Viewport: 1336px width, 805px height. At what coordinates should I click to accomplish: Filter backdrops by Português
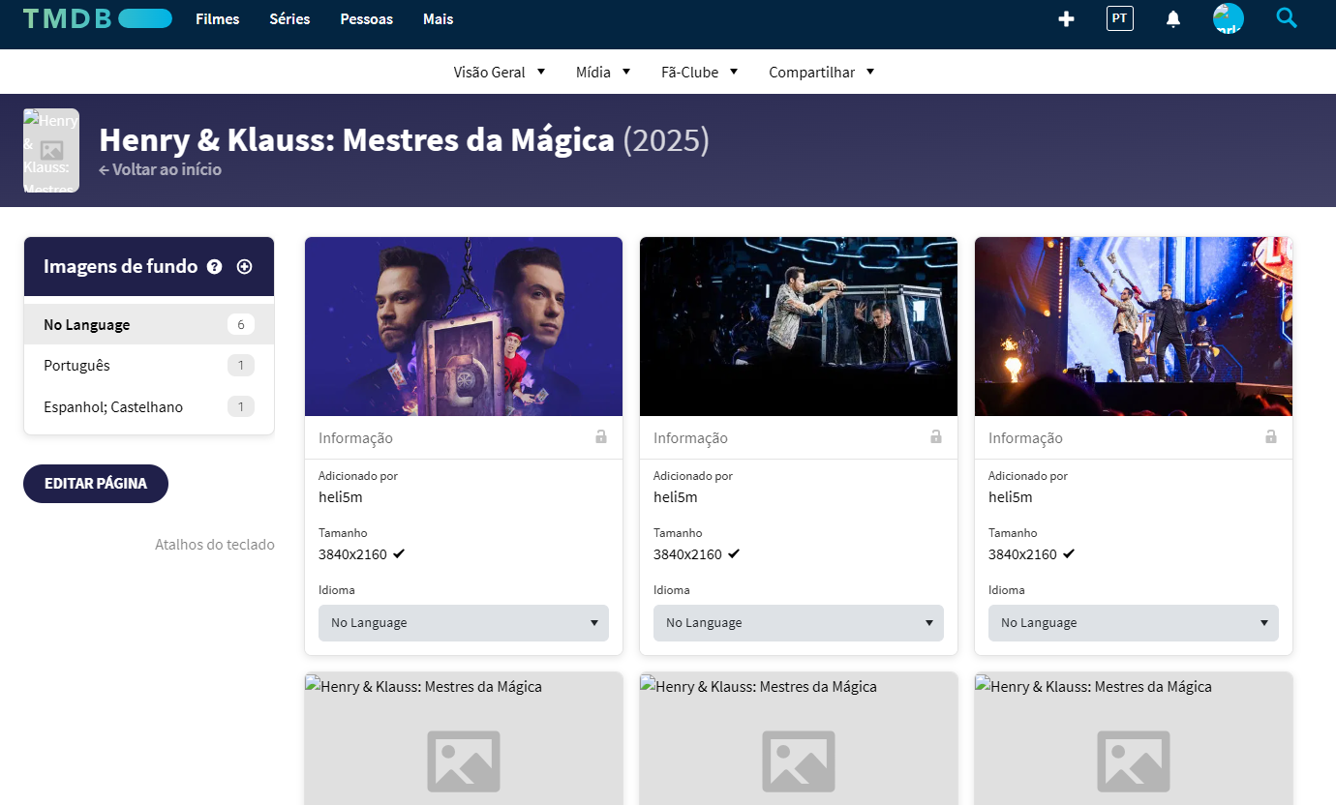click(149, 366)
